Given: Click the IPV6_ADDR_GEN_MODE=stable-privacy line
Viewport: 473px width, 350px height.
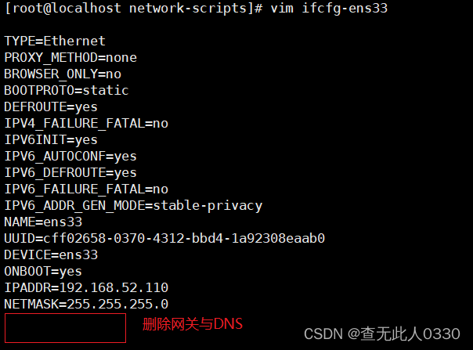Looking at the screenshot, I should click(x=133, y=206).
